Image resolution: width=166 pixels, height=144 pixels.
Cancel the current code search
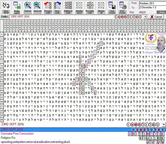156,17
